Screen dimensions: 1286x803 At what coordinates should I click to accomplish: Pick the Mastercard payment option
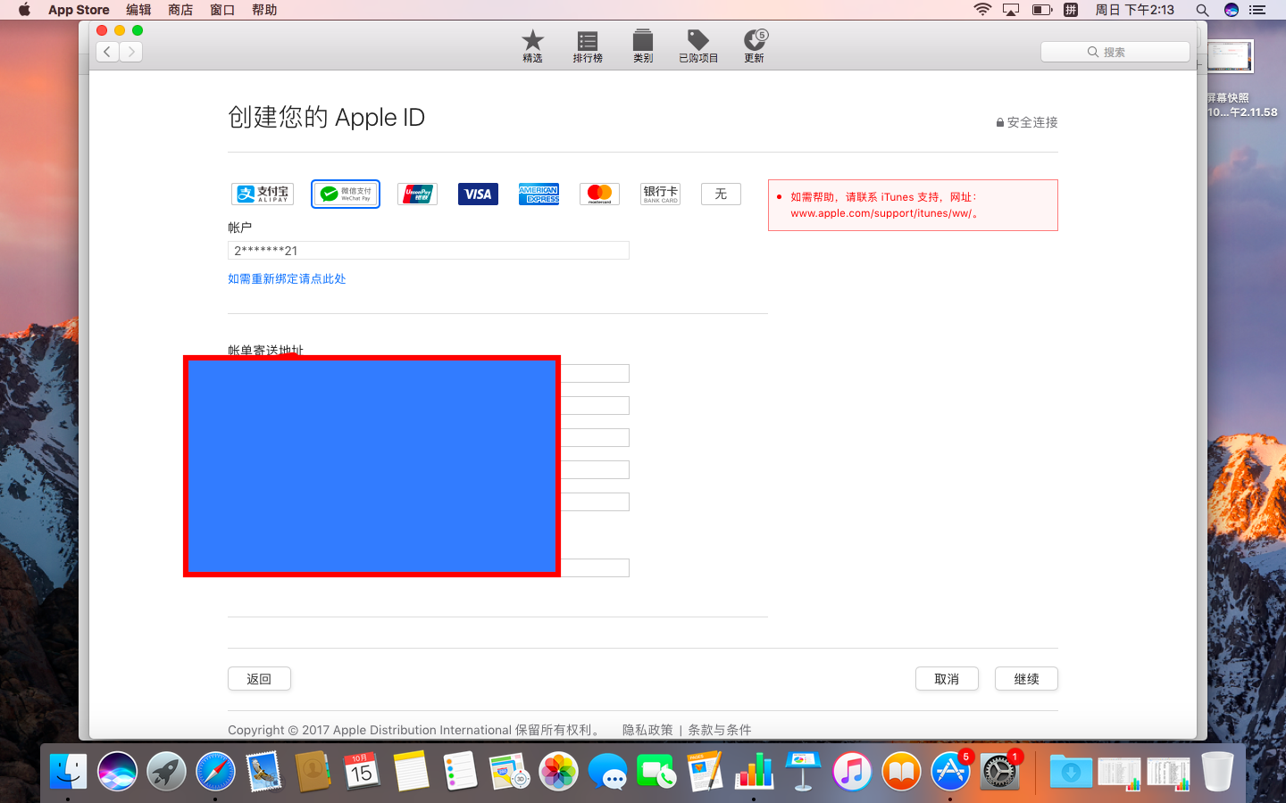(x=599, y=194)
